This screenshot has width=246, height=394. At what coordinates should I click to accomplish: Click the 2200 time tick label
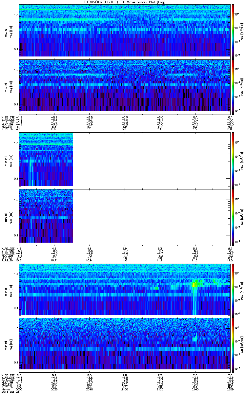point(230,389)
